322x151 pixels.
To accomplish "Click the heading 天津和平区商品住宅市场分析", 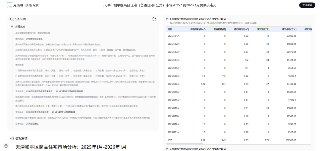I will [x=71, y=147].
